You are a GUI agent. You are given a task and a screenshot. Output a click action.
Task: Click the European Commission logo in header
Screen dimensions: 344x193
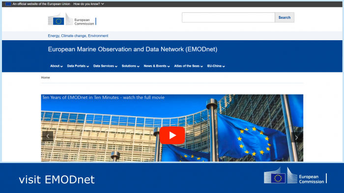pos(72,19)
